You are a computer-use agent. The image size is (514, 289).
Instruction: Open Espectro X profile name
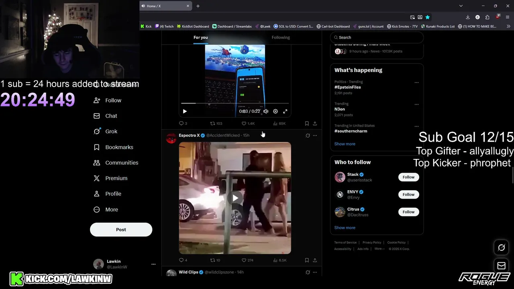pos(189,135)
